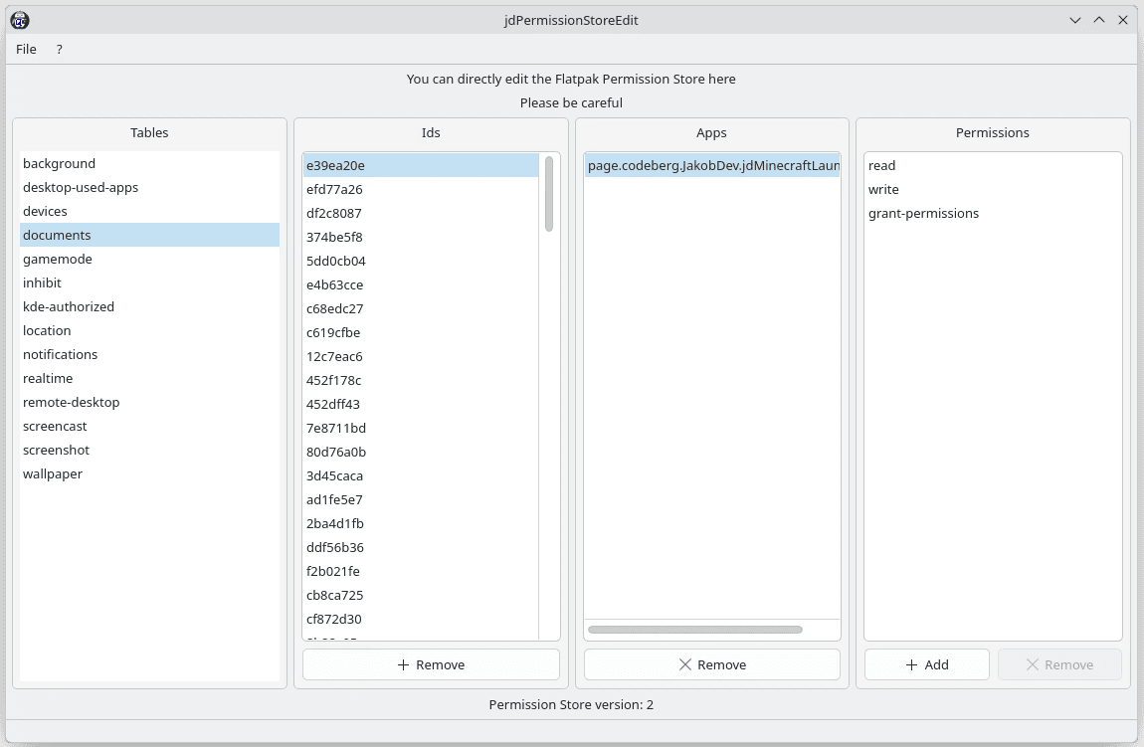Select the remote-desktop table

[x=149, y=402]
